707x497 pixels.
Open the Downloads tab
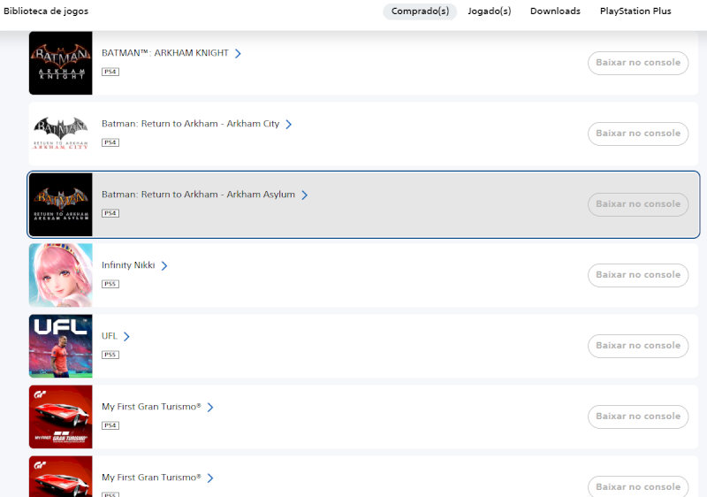(x=555, y=11)
